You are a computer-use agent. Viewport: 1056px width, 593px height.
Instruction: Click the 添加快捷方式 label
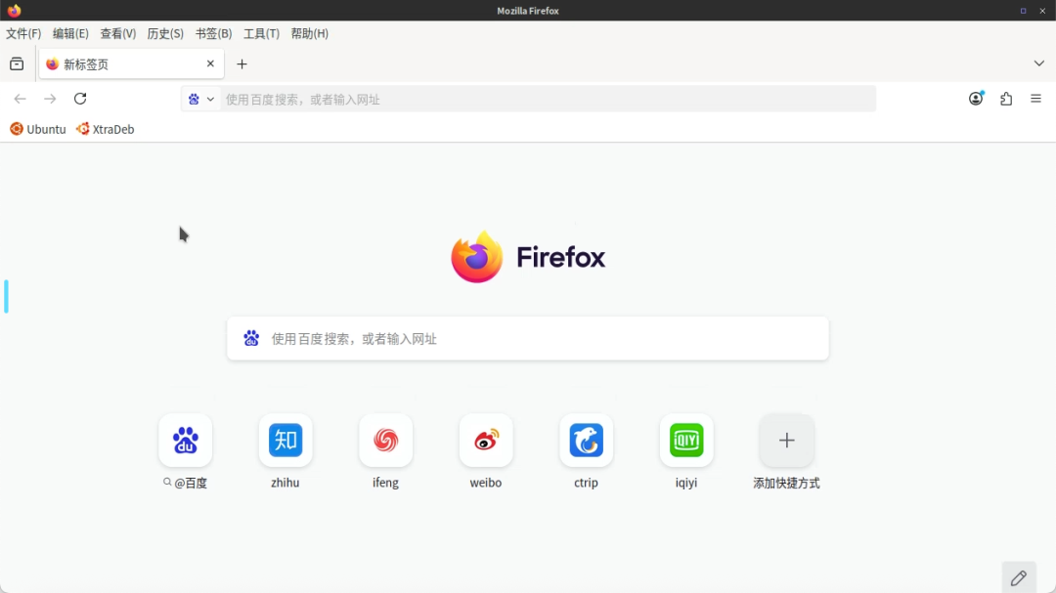click(786, 483)
